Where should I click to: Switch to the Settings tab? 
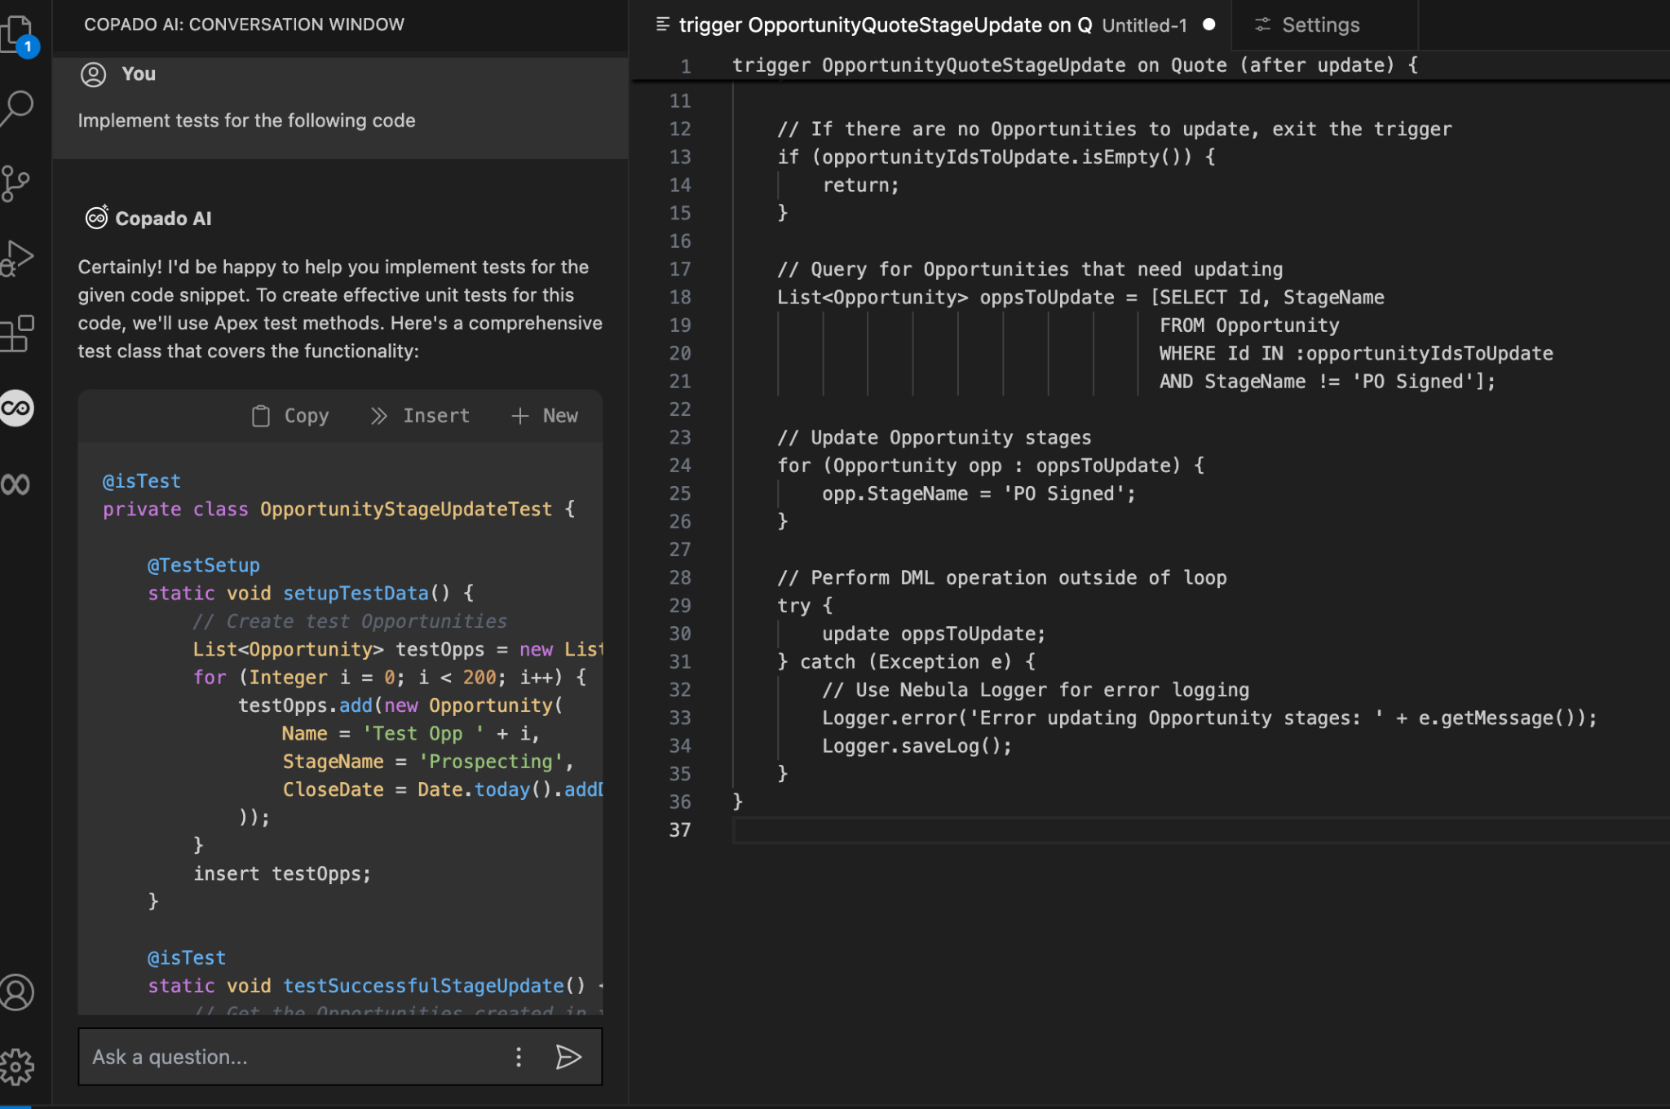tap(1321, 25)
